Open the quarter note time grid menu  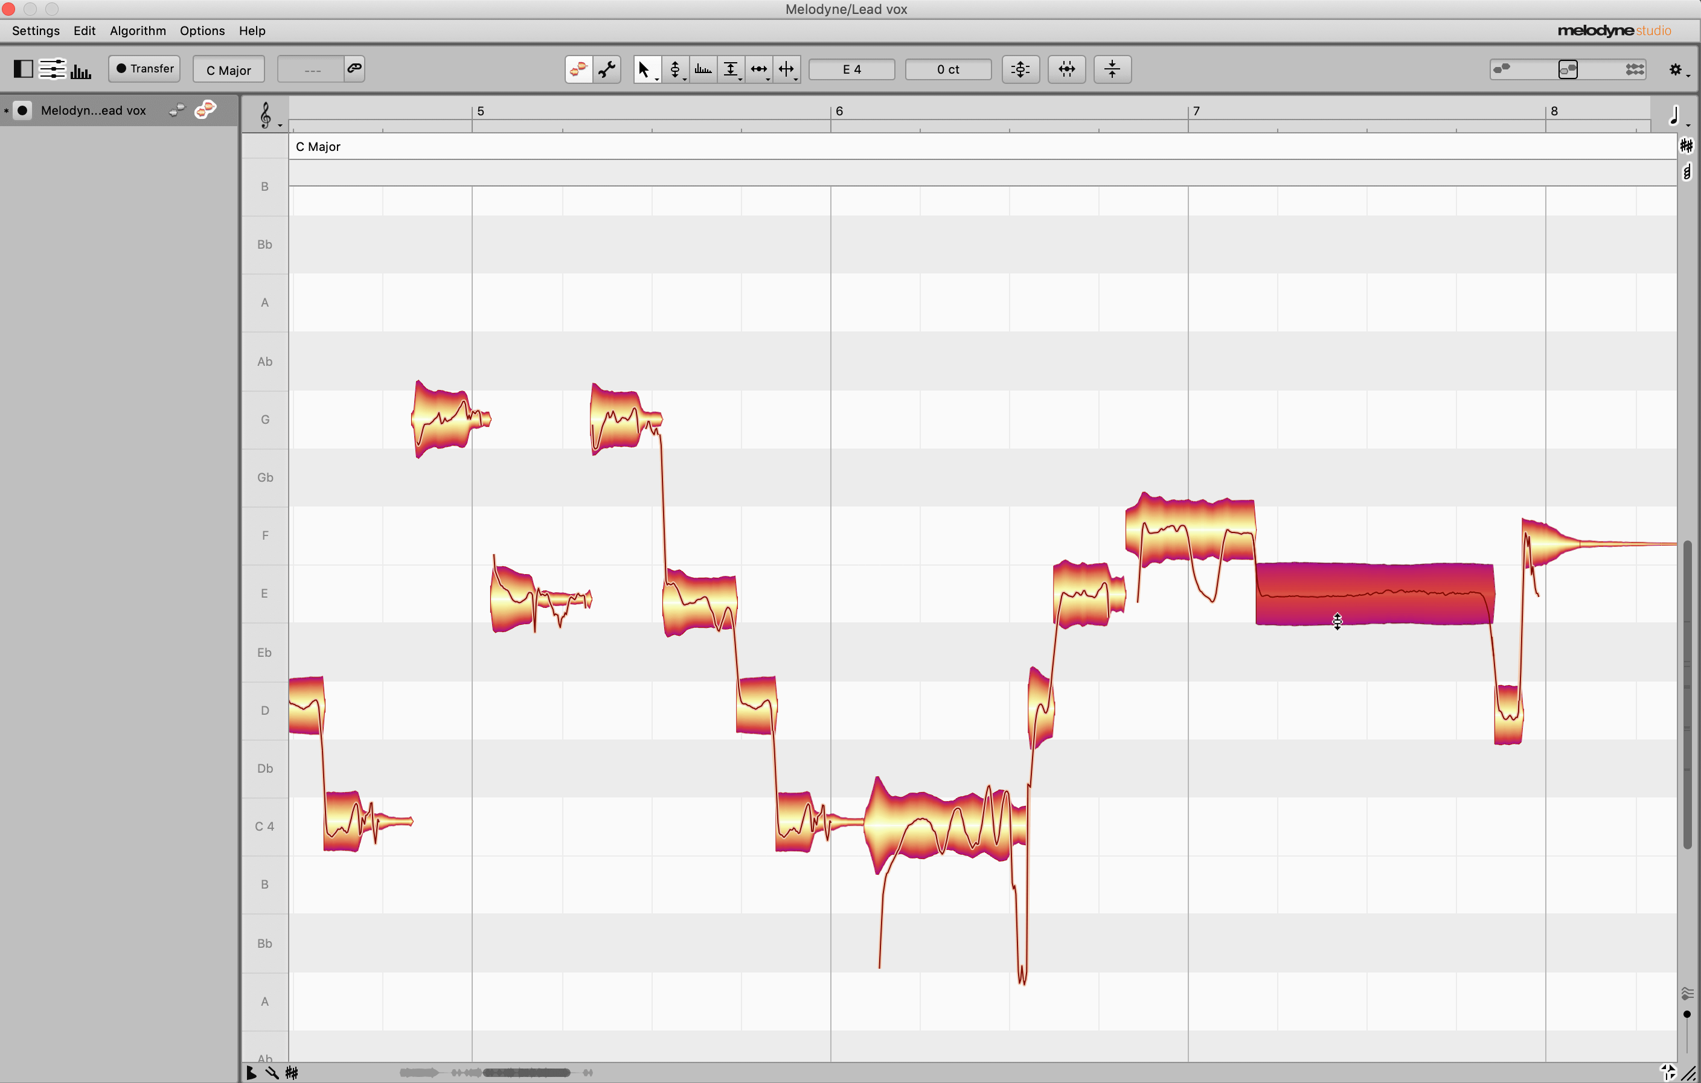click(1675, 115)
